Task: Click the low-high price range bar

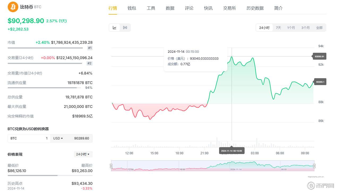Action: pyautogui.click(x=50, y=176)
